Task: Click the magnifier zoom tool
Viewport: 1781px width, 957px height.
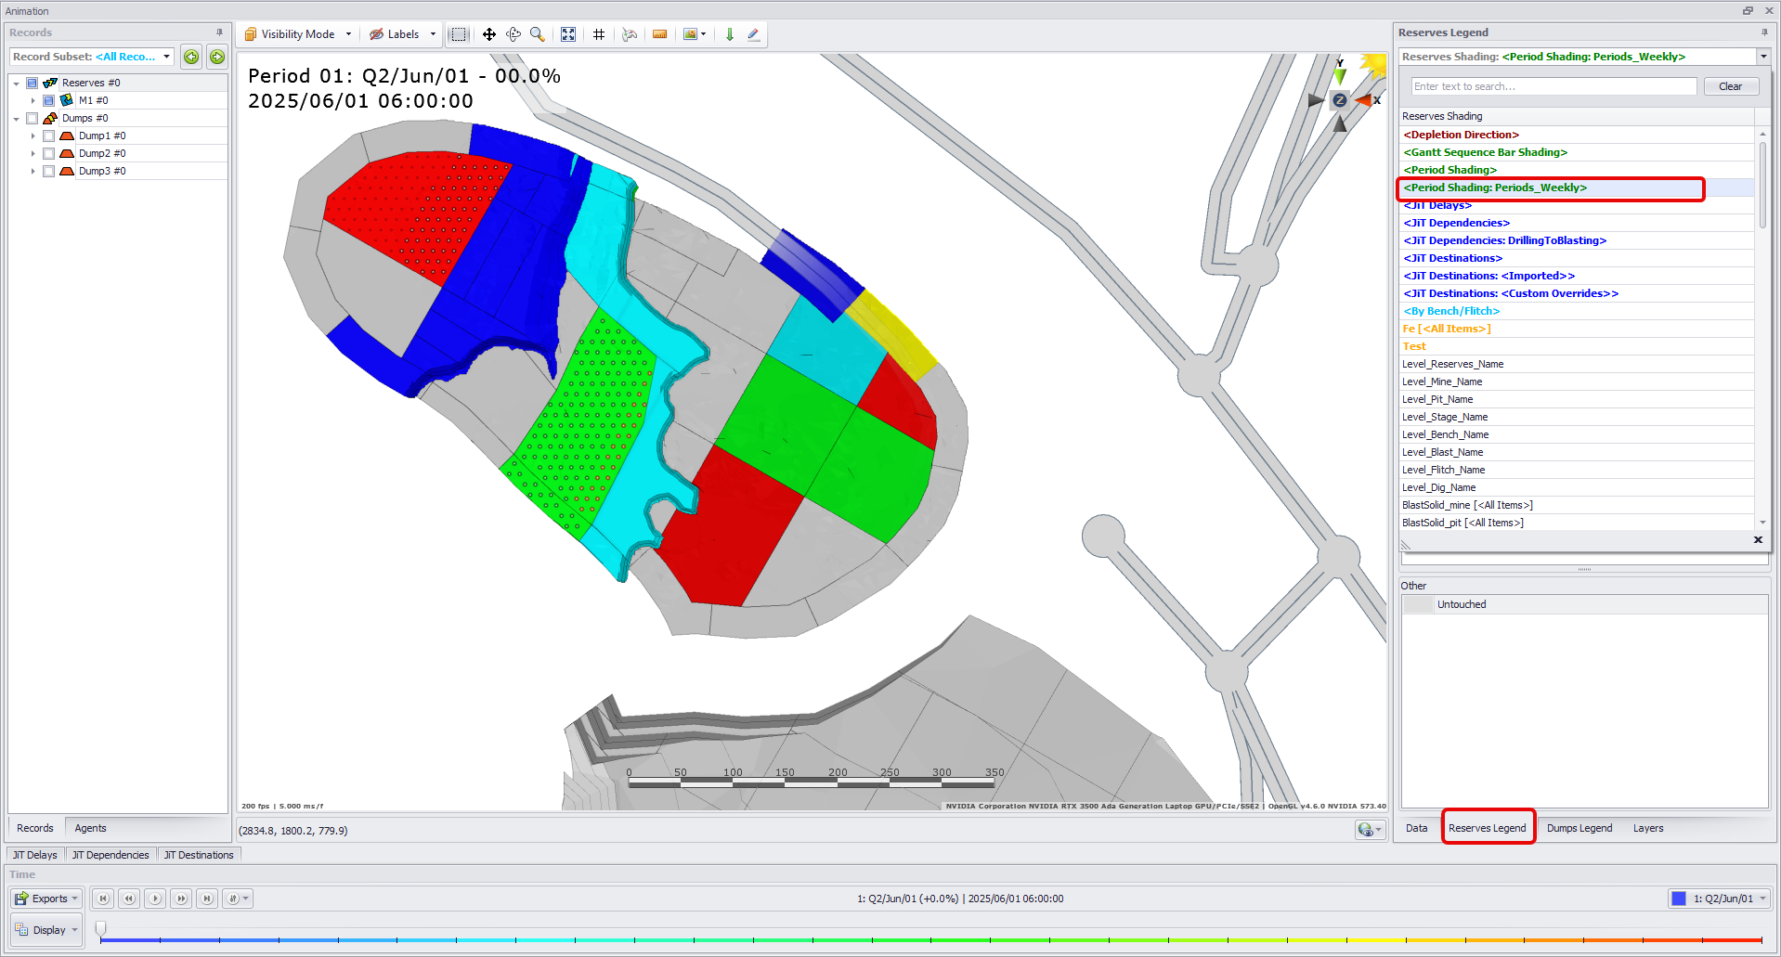Action: pos(537,34)
